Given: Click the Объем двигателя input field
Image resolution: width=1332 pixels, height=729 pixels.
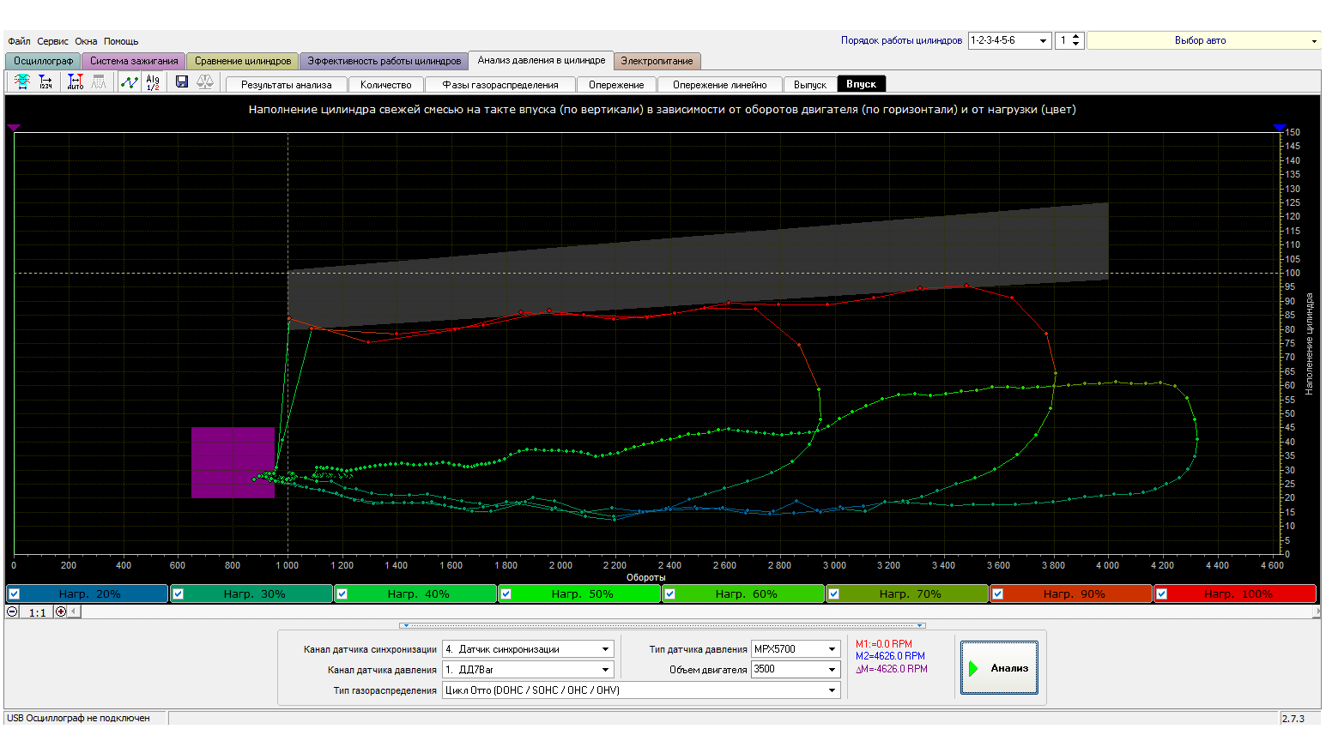Looking at the screenshot, I should tap(787, 670).
